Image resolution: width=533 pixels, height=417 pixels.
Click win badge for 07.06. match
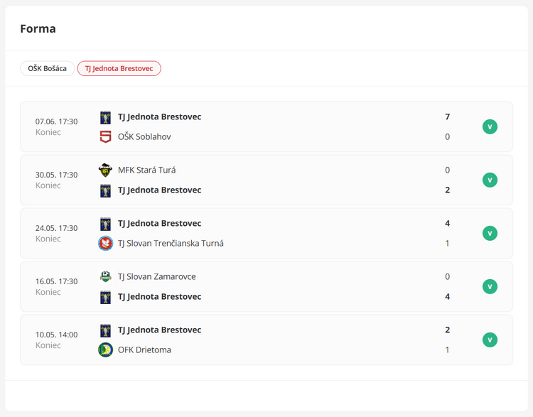(x=490, y=126)
